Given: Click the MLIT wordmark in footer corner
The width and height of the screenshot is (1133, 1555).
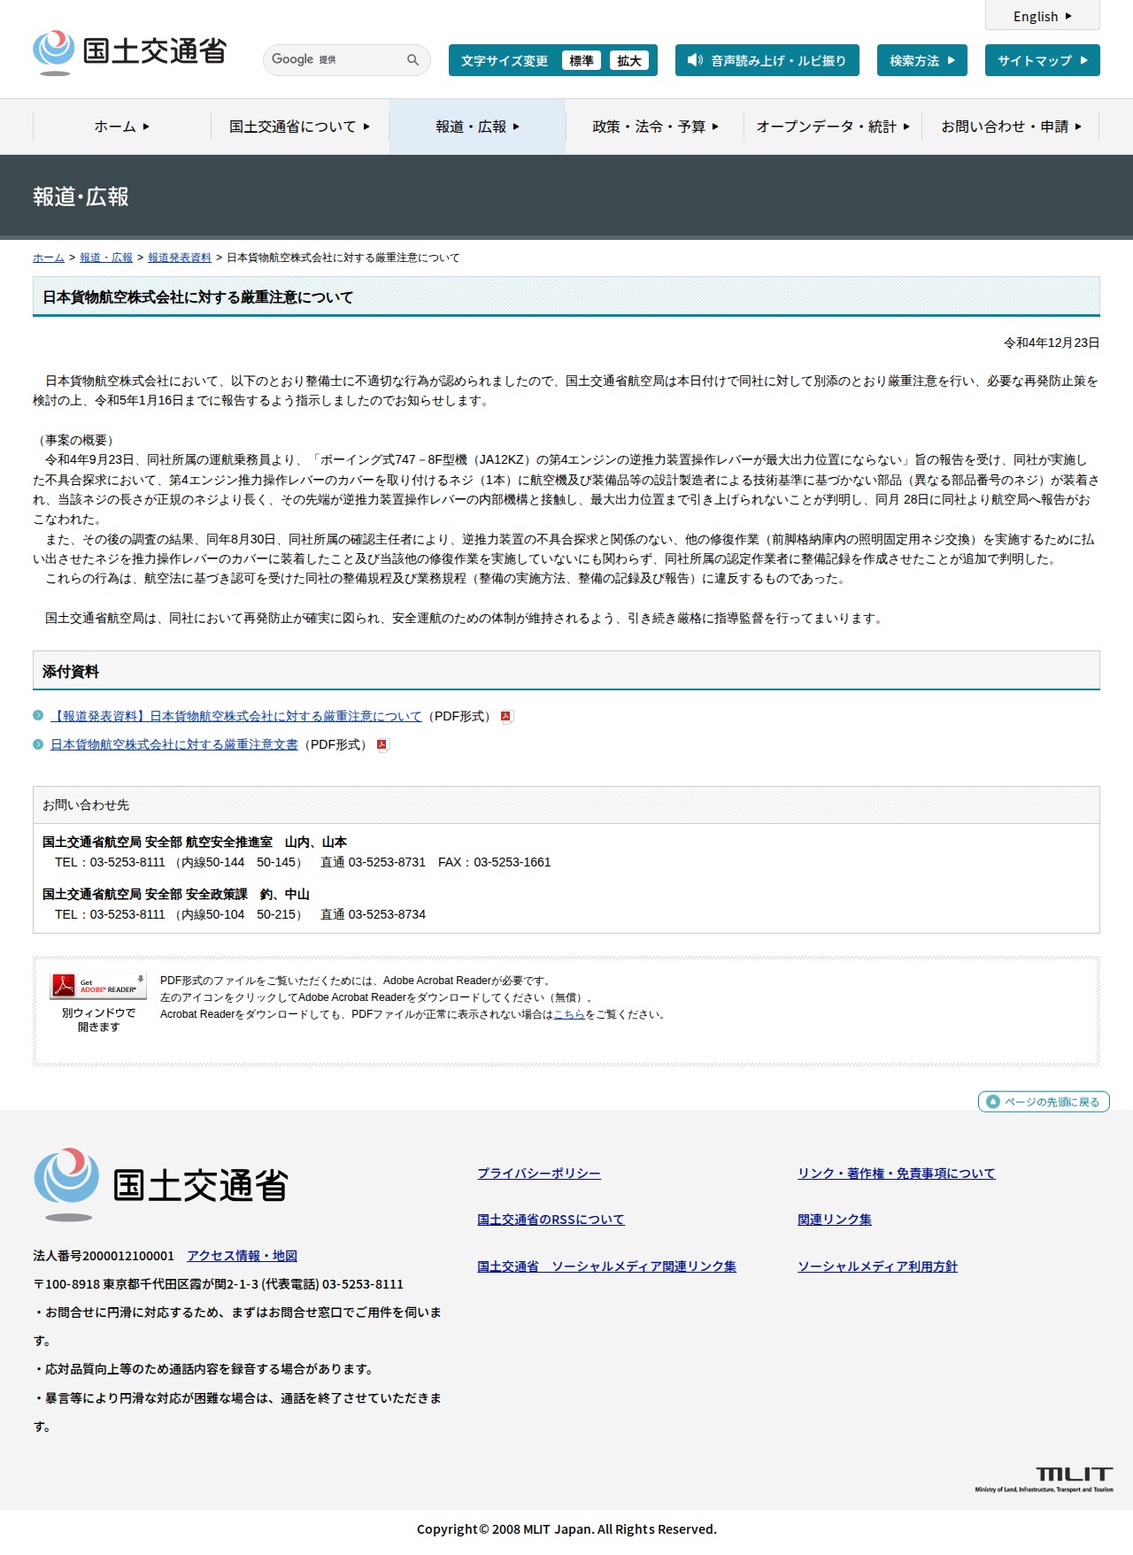Looking at the screenshot, I should click(x=1044, y=1479).
